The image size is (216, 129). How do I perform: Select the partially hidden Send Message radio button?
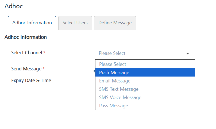[94, 71]
